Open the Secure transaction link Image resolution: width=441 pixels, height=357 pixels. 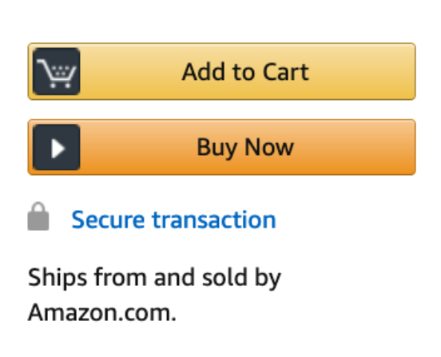coord(174,220)
